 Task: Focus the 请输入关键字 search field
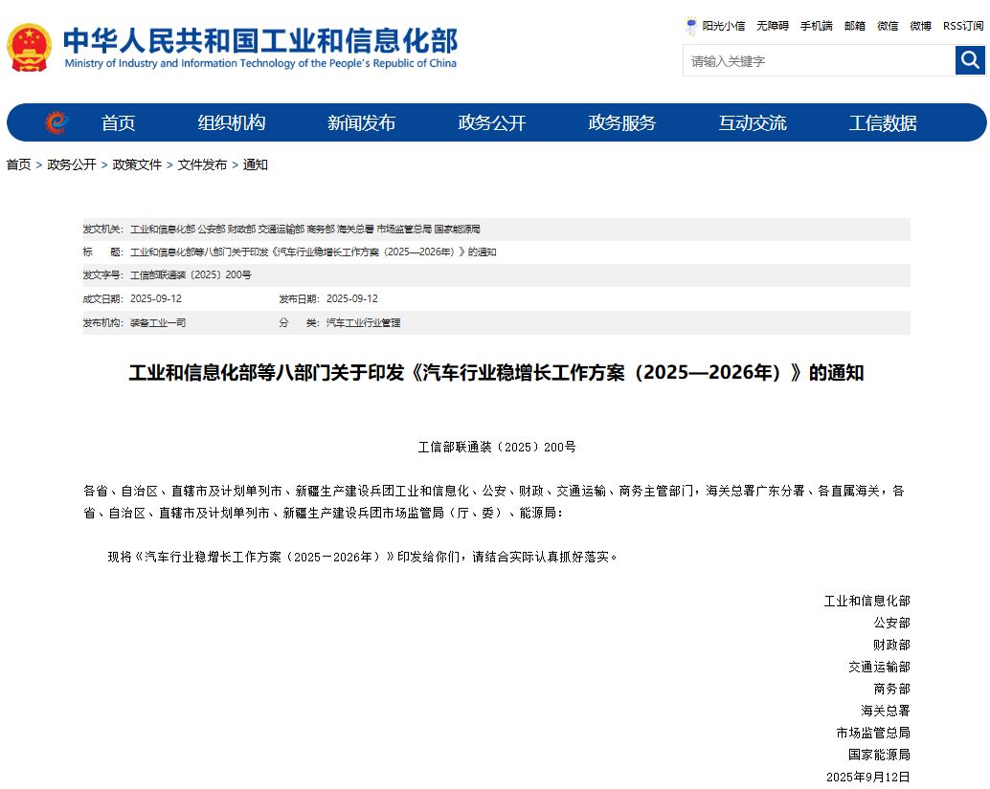(819, 60)
